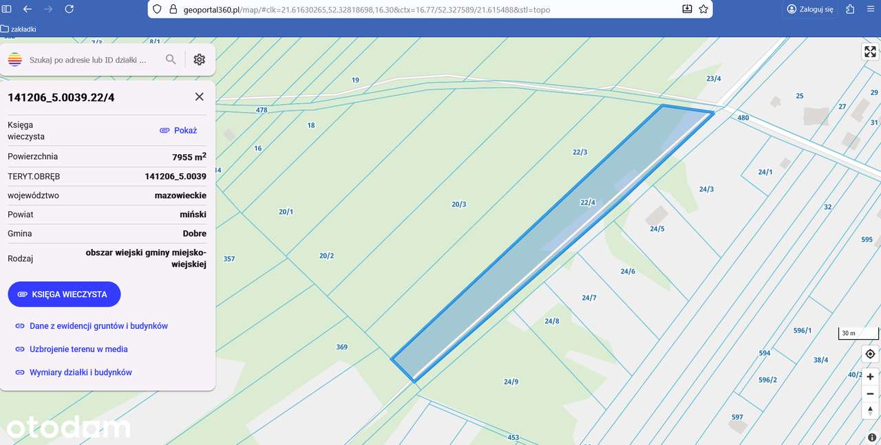Select parcel 16 on the map

pos(258,149)
